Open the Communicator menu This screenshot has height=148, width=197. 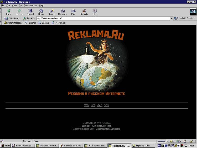coord(30,6)
